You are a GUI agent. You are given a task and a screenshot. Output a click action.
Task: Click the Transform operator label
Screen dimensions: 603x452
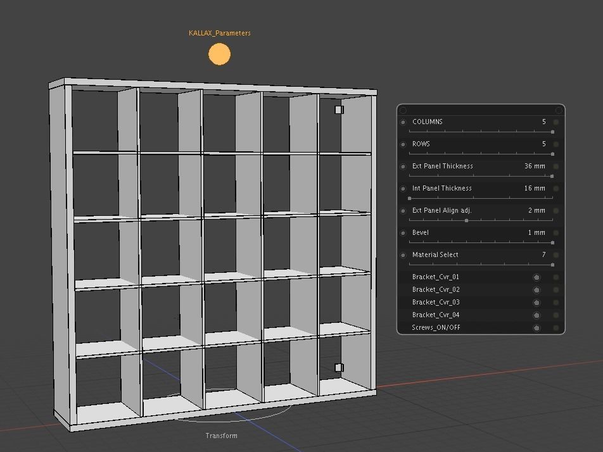pos(220,436)
